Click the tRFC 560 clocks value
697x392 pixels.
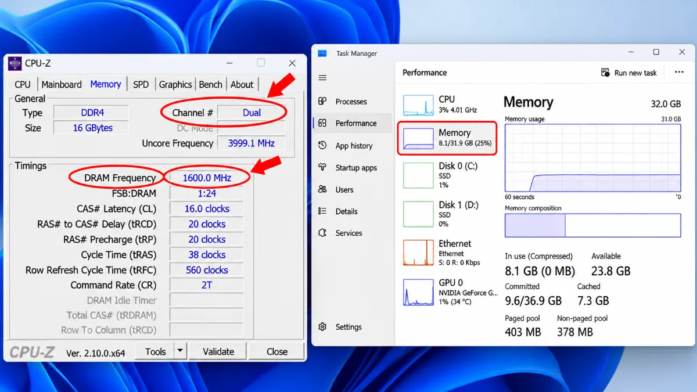[x=207, y=270]
